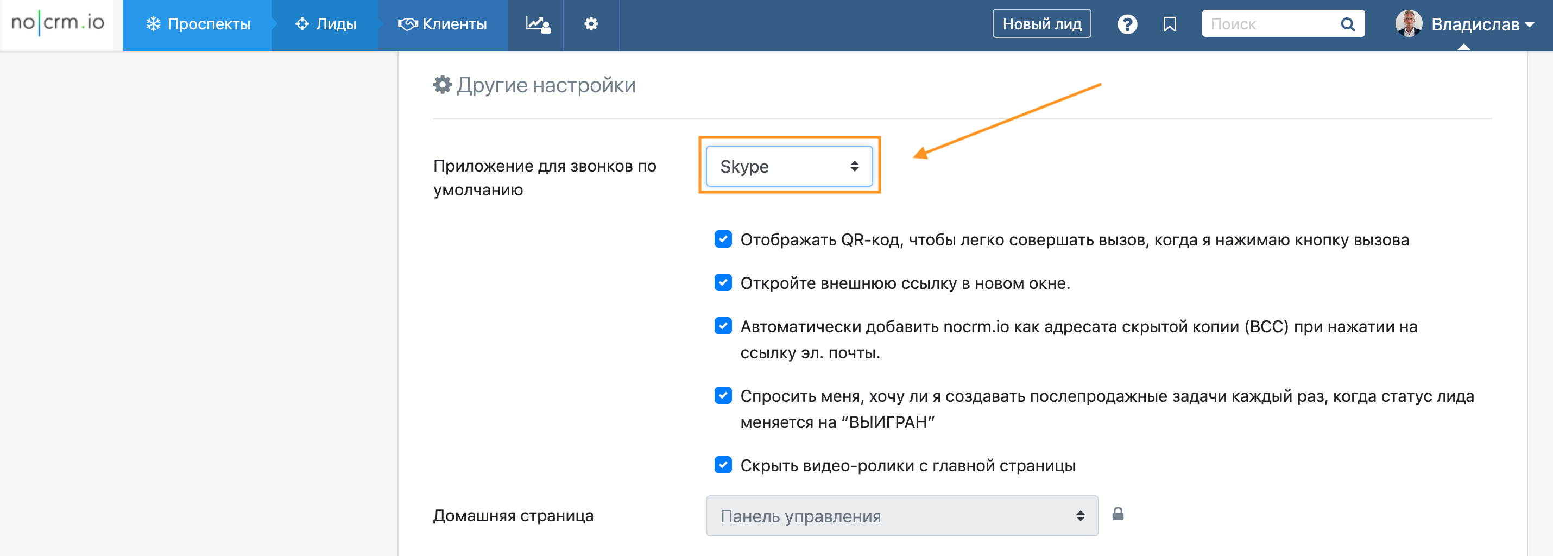Toggle hide video clips from homepage
Viewport: 1553px width, 556px height.
point(723,465)
